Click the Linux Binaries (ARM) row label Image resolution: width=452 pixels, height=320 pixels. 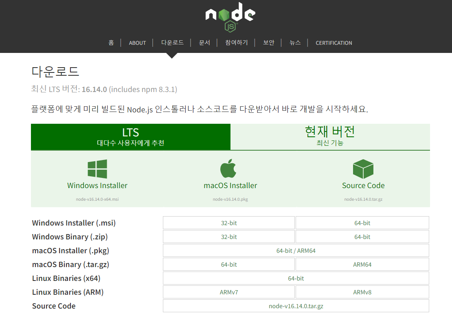click(x=68, y=292)
